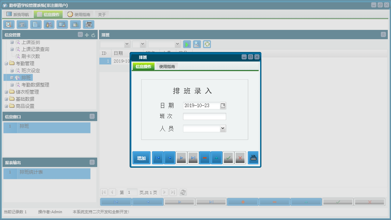Click the 班次 input field
The height and width of the screenshot is (220, 391).
point(204,116)
